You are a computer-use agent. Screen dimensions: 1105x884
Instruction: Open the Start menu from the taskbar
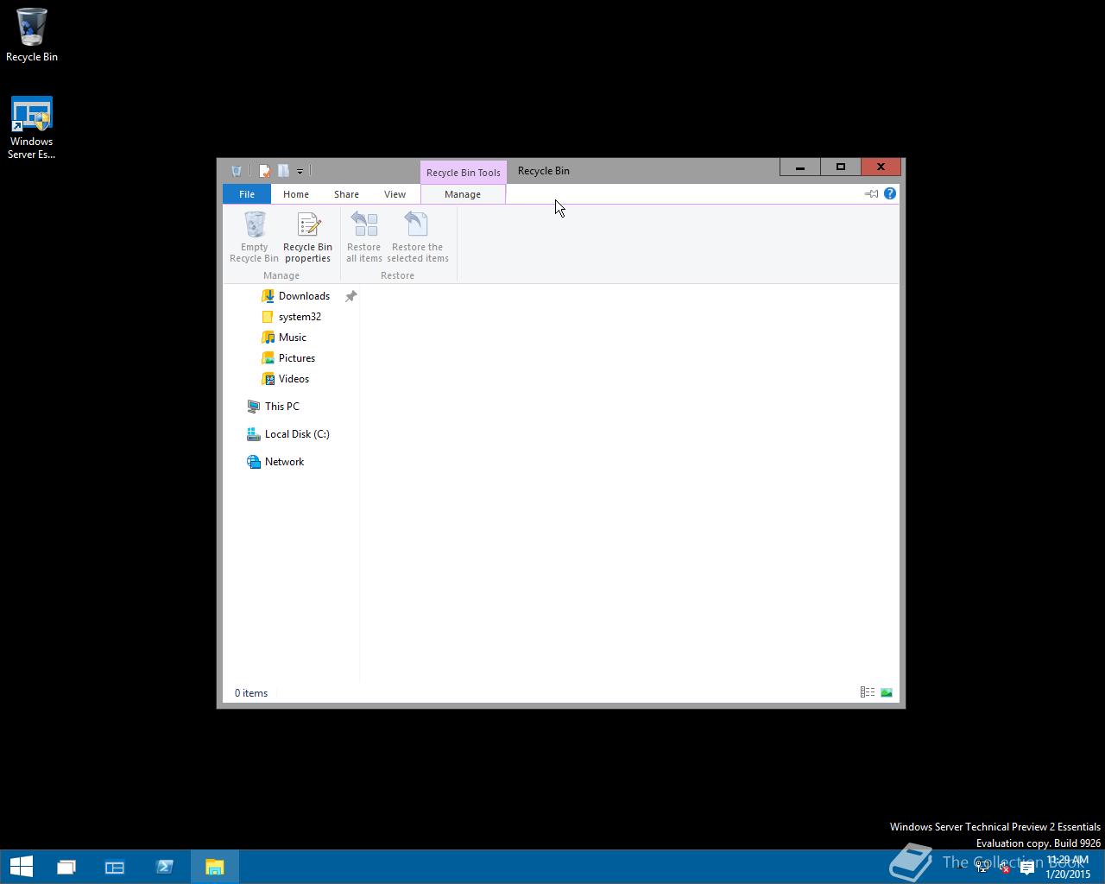[x=21, y=867]
